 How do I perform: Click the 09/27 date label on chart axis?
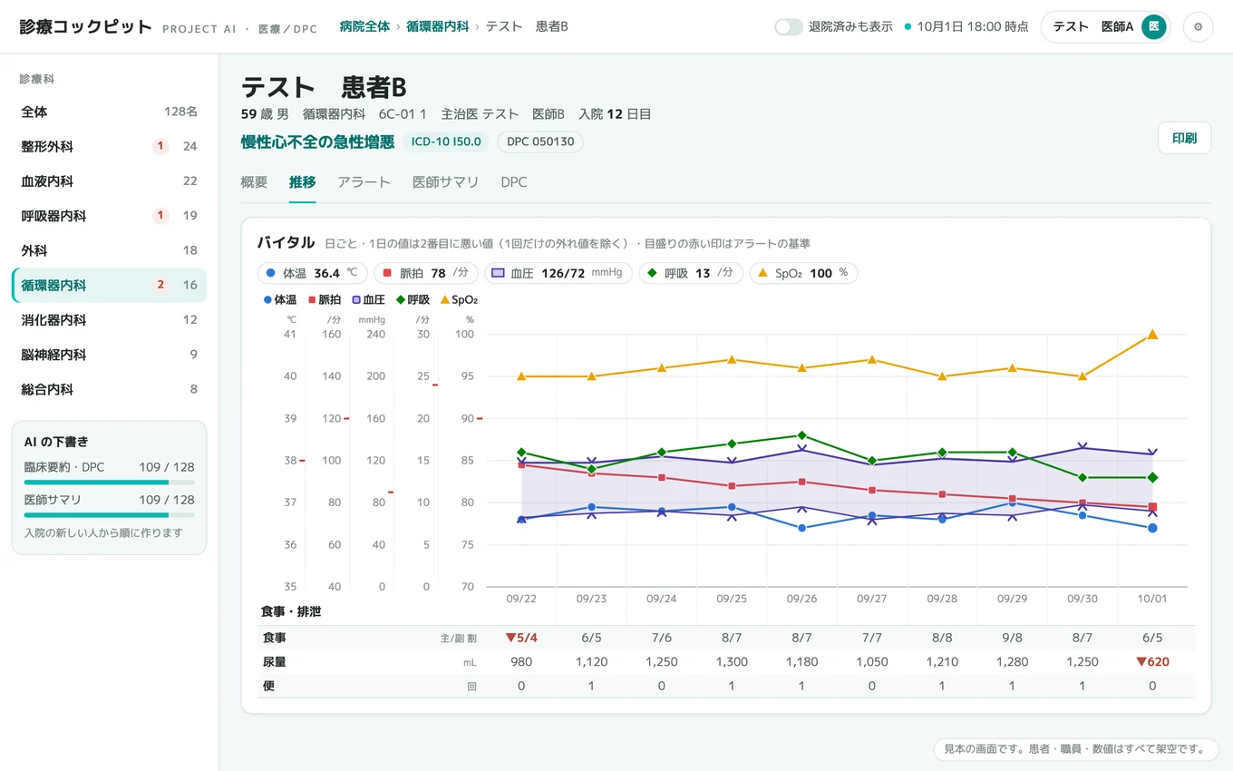click(x=872, y=599)
